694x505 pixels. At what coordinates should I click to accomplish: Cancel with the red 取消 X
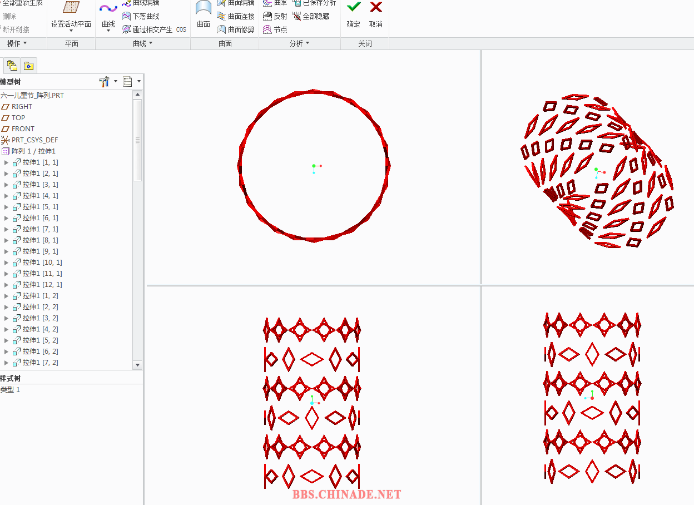pos(376,7)
